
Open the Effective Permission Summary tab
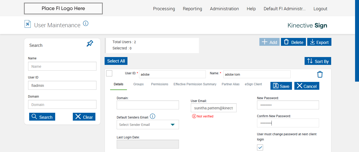pyautogui.click(x=195, y=84)
